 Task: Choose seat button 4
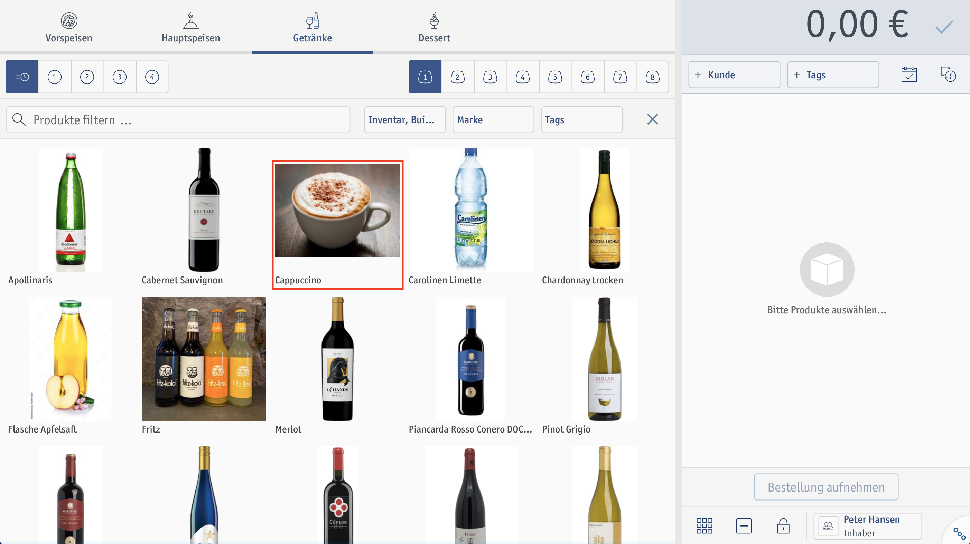522,77
